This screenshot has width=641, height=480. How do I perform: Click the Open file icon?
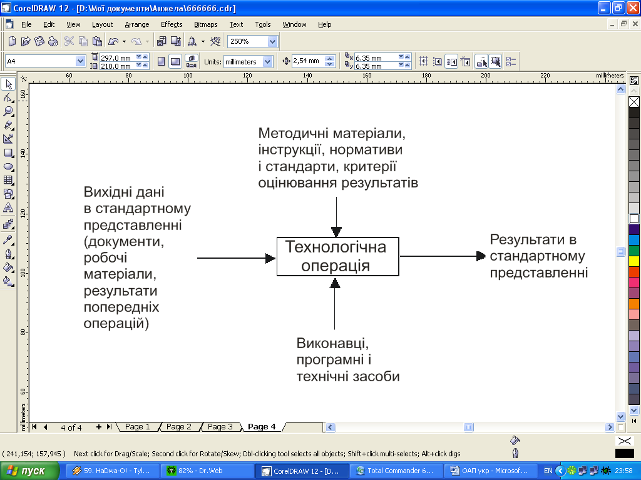click(x=26, y=41)
